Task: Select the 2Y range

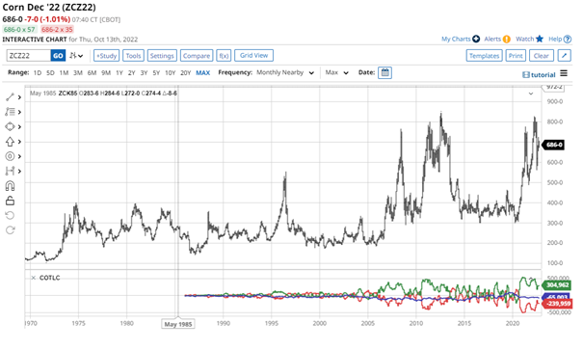Action: tap(132, 73)
